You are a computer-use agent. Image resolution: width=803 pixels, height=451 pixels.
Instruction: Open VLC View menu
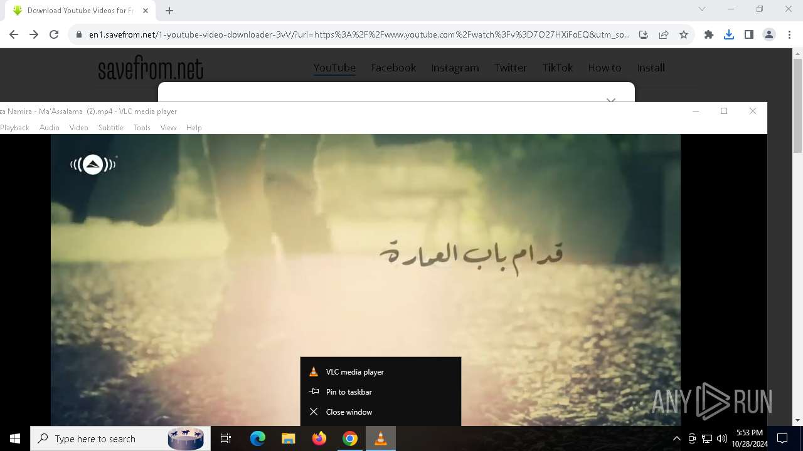click(168, 128)
